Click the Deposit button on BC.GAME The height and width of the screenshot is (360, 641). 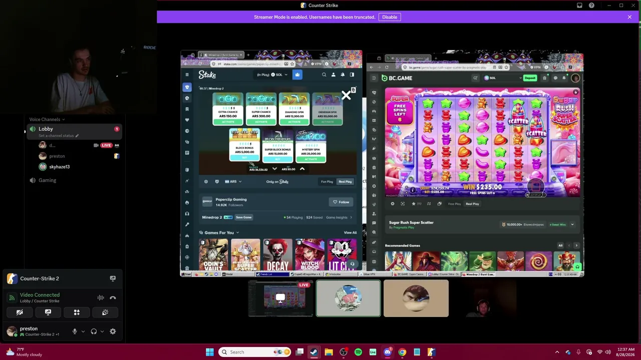click(x=530, y=78)
